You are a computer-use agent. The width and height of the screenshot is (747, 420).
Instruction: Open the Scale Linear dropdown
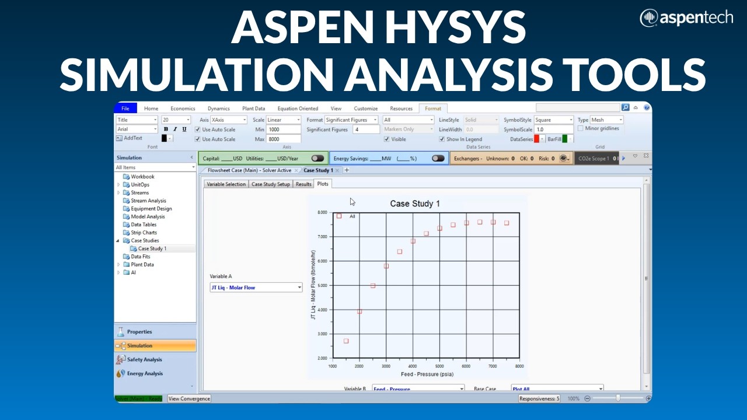click(283, 120)
